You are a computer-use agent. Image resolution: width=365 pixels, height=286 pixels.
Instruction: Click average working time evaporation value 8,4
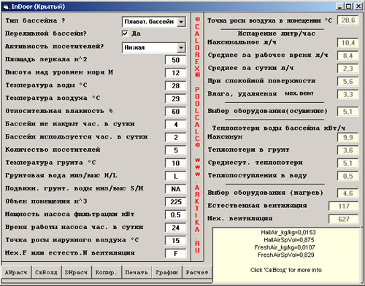pos(348,55)
